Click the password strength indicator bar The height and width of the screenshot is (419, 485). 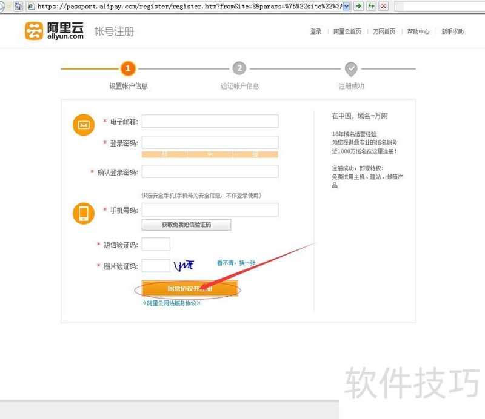210,154
